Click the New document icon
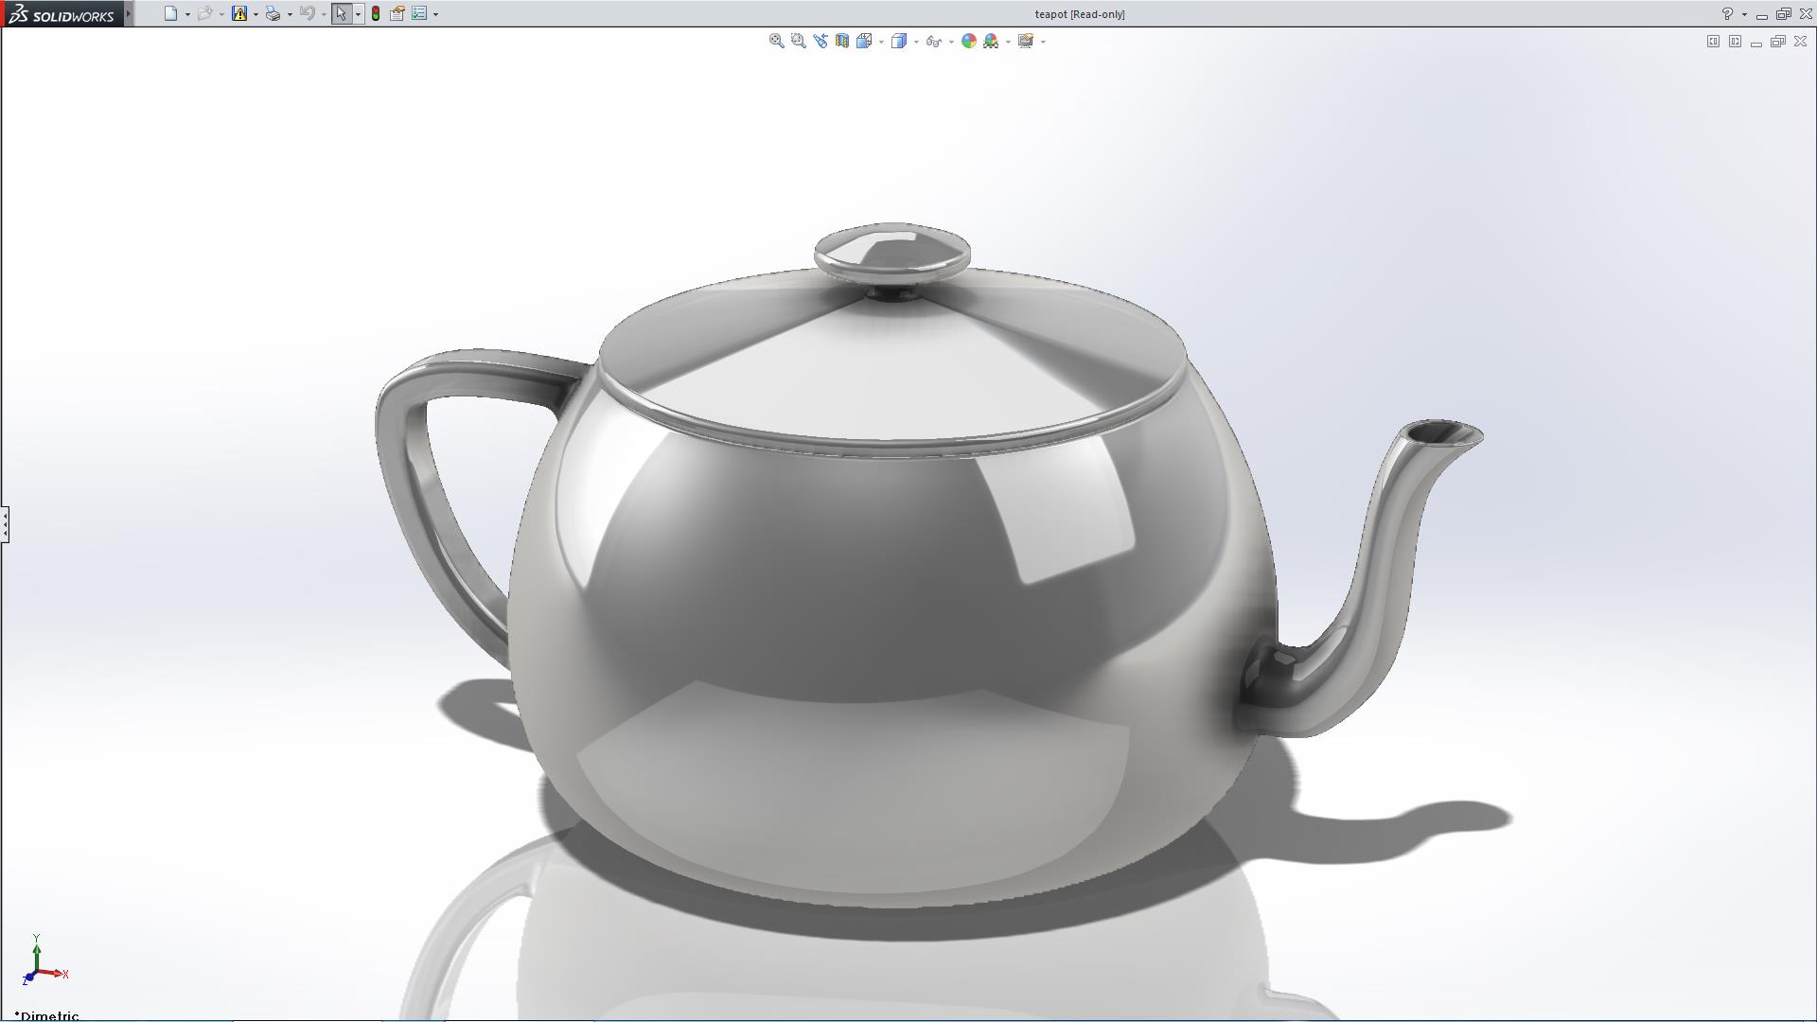 coord(170,13)
